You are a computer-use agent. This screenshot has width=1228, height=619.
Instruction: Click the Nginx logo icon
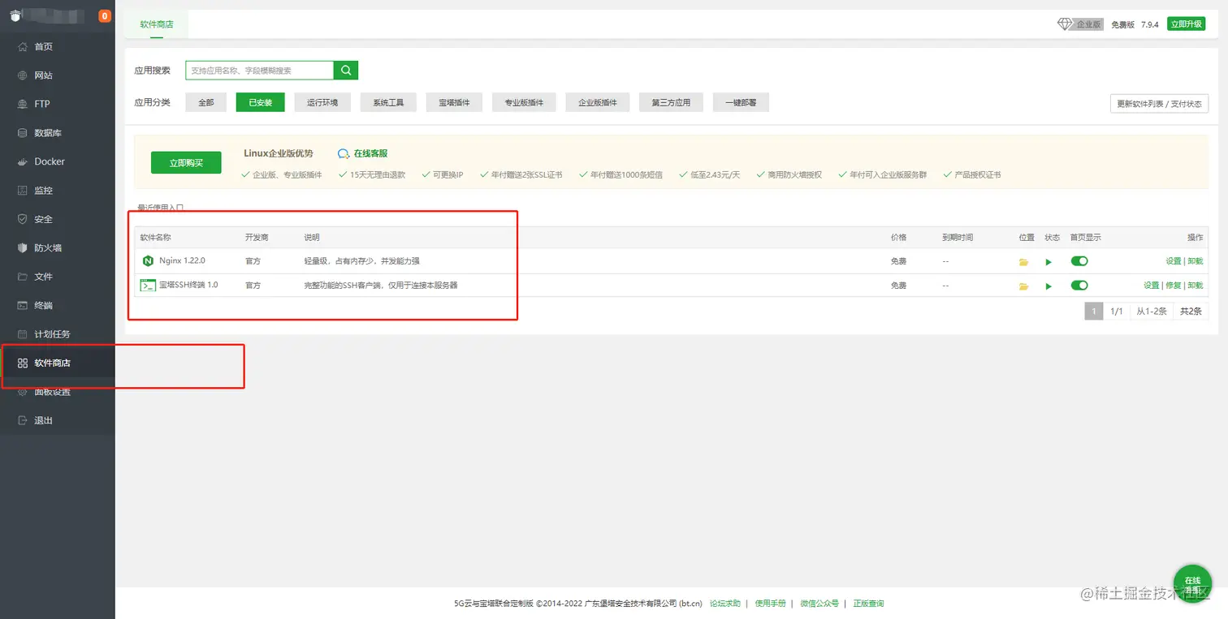(x=148, y=261)
